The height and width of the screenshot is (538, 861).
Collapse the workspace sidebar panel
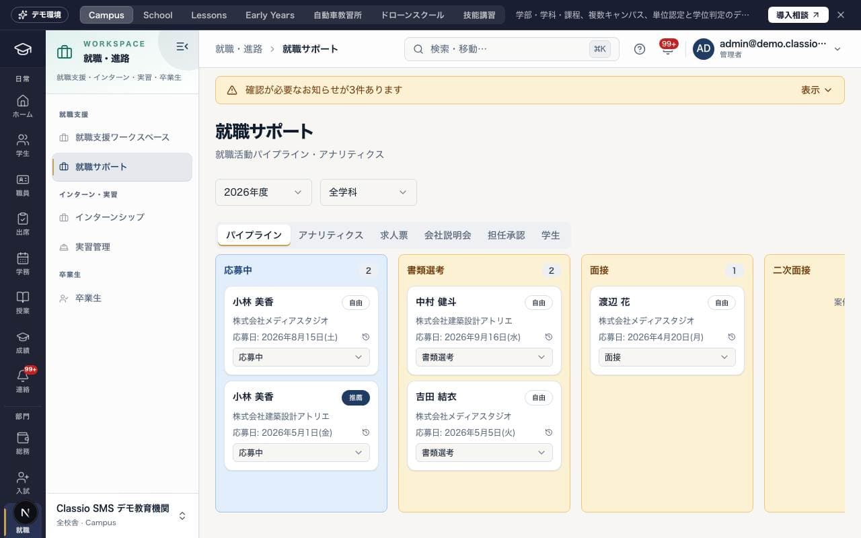(182, 46)
